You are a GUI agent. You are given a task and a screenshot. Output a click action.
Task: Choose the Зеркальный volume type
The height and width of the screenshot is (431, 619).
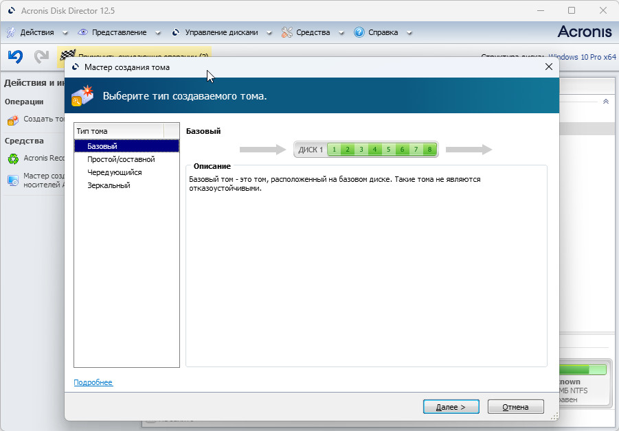click(x=109, y=185)
